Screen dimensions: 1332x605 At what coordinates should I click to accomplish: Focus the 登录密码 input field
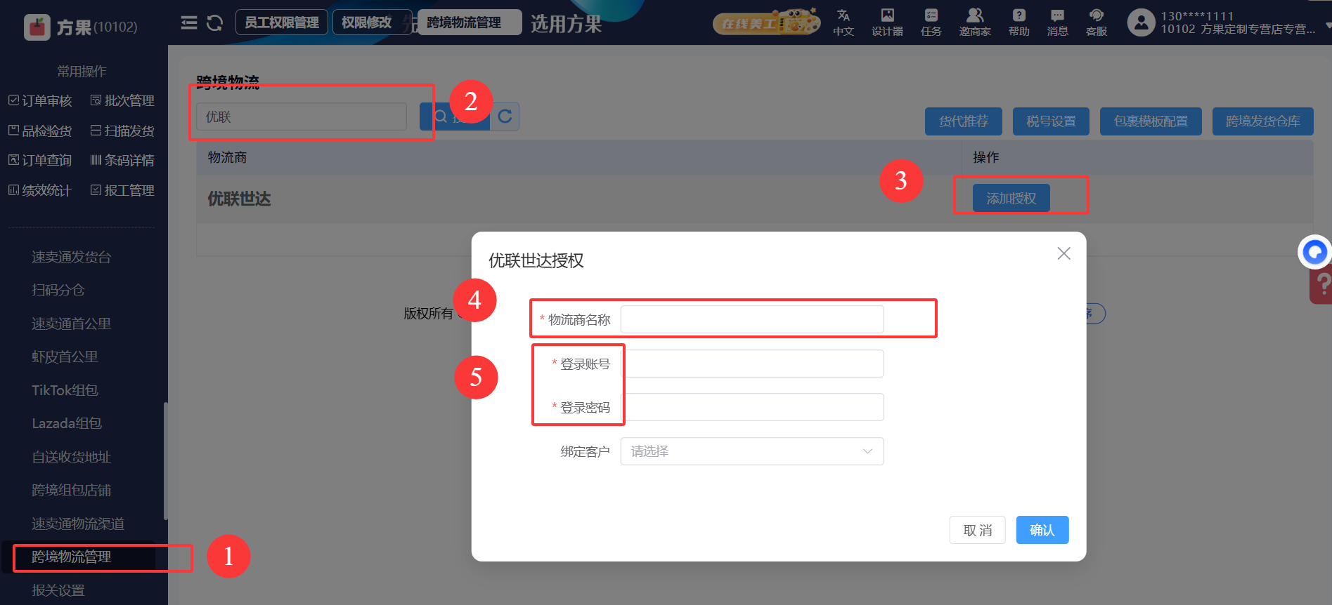click(751, 407)
